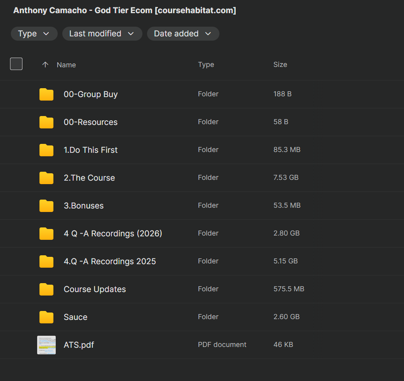The width and height of the screenshot is (404, 381).
Task: Click the Course Updates folder icon
Action: click(x=46, y=289)
